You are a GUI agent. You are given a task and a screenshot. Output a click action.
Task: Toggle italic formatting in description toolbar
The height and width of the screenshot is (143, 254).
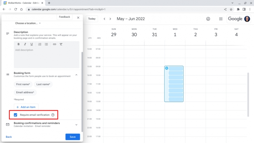point(25,44)
